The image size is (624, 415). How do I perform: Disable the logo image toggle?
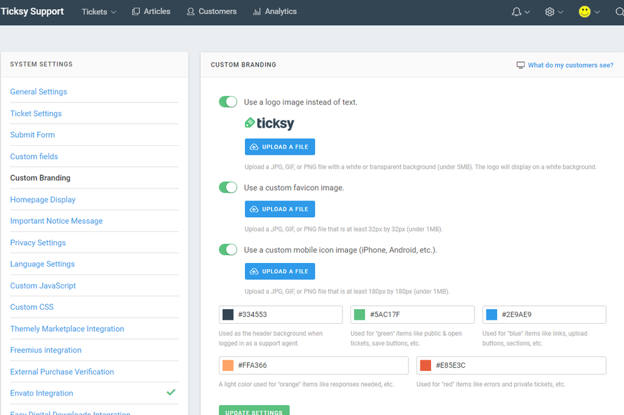[228, 101]
